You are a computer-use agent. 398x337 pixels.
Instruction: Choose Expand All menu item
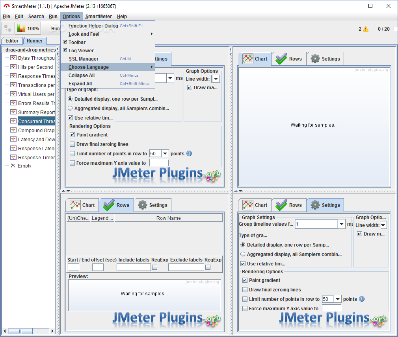pyautogui.click(x=108, y=84)
